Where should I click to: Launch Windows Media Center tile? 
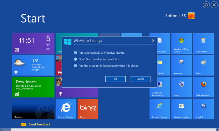click(x=181, y=43)
